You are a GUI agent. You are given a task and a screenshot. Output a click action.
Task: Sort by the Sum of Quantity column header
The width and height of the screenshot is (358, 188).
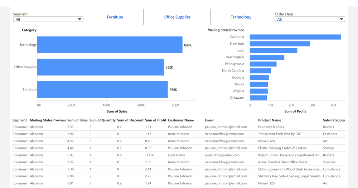click(x=102, y=120)
